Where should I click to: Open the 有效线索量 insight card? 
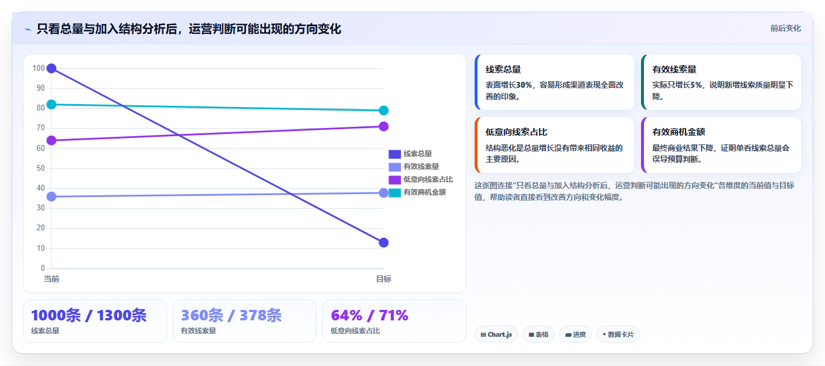click(x=721, y=82)
